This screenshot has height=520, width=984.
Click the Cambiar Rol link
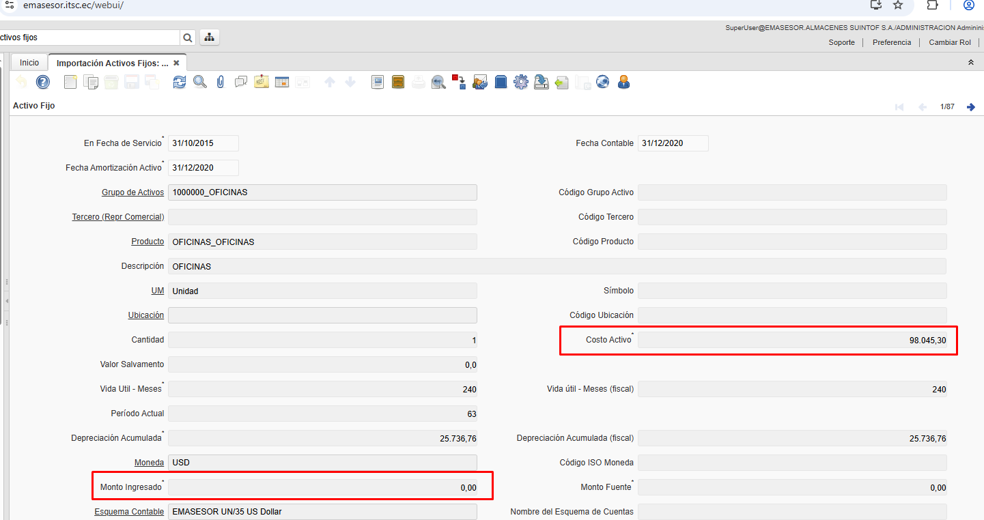pos(949,42)
